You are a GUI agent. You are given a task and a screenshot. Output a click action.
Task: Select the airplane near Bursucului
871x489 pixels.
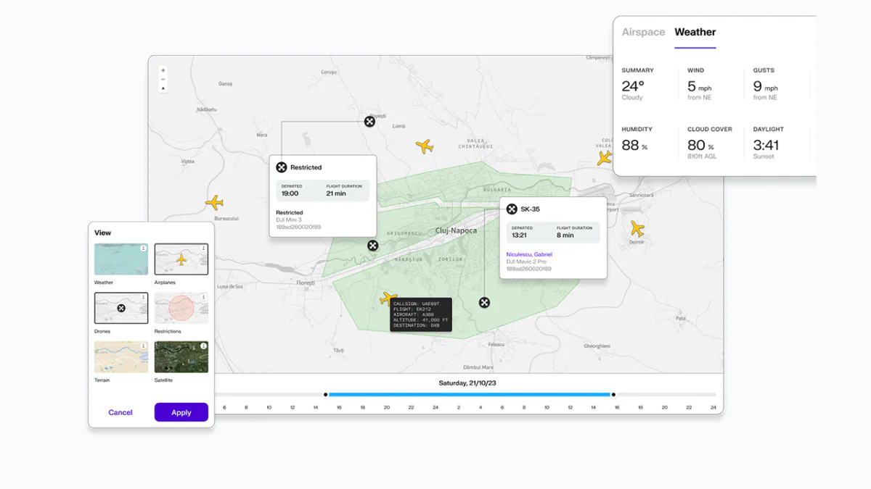click(x=214, y=202)
